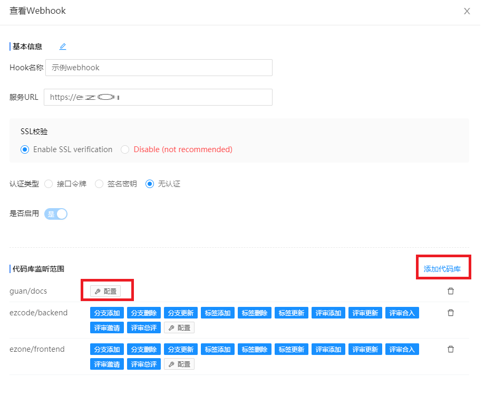Select the 签名密钥 authentication type
Image resolution: width=485 pixels, height=412 pixels.
[99, 184]
